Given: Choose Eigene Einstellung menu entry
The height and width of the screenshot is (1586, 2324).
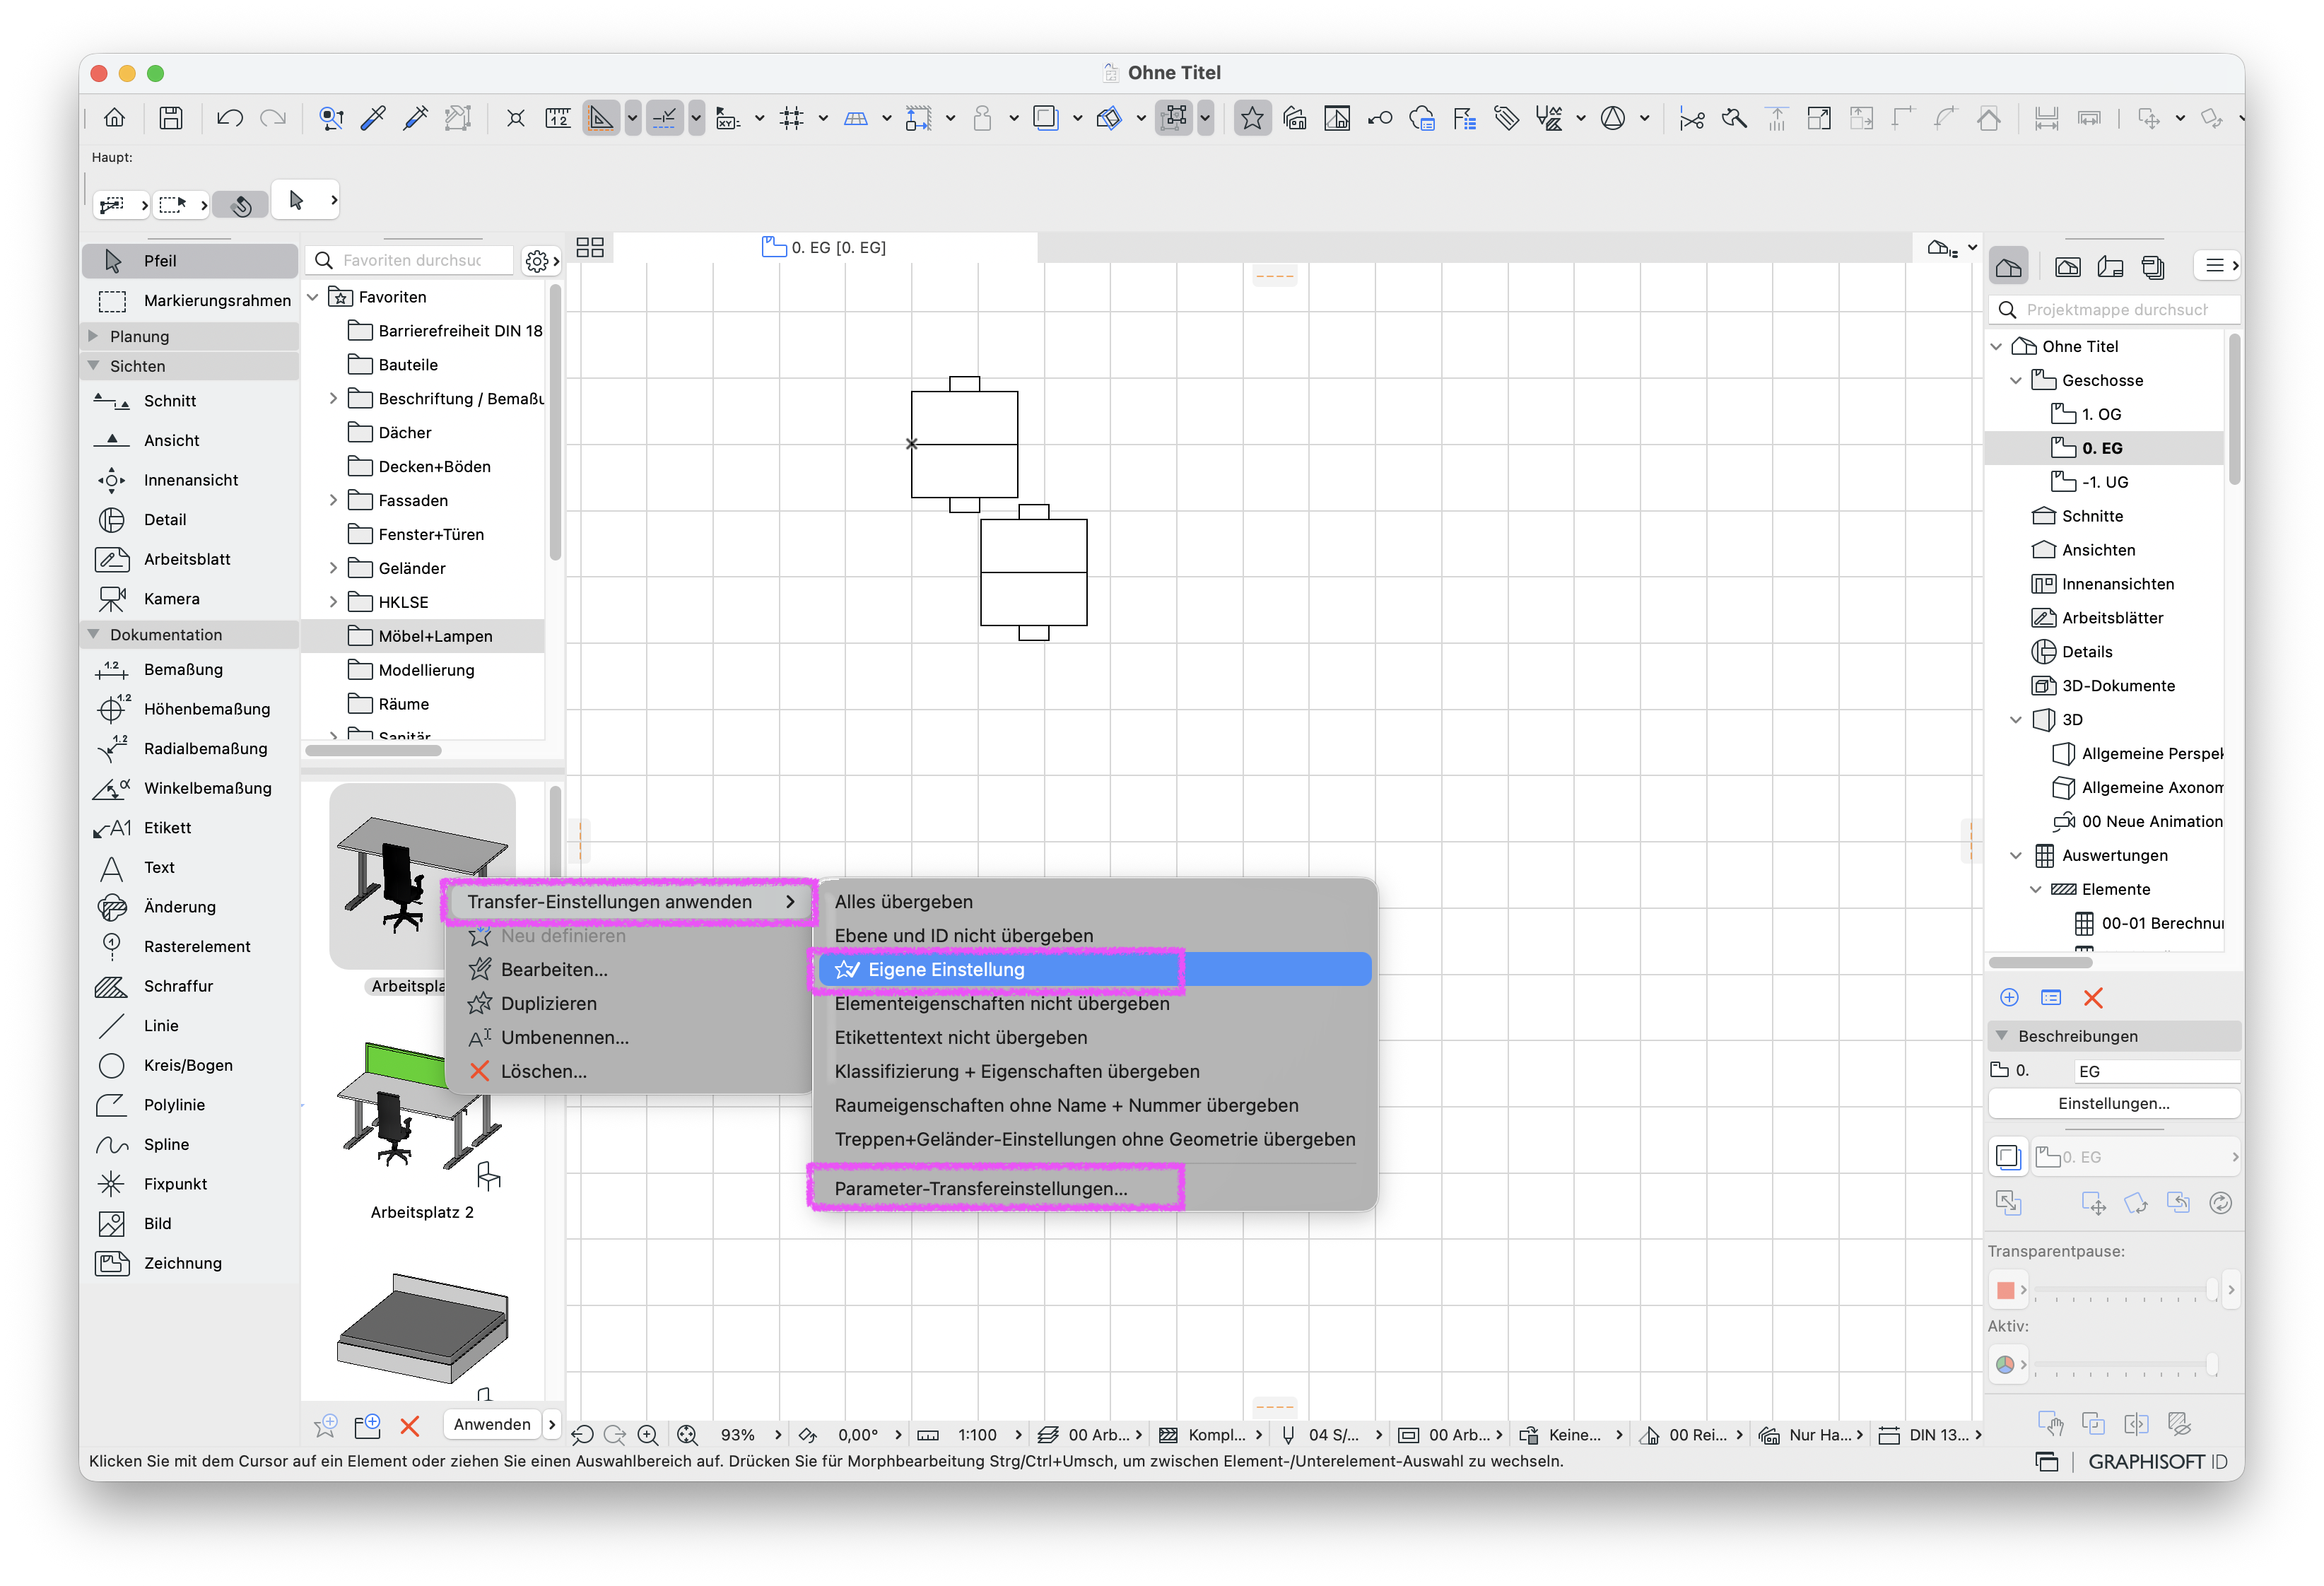Looking at the screenshot, I should pos(1094,969).
